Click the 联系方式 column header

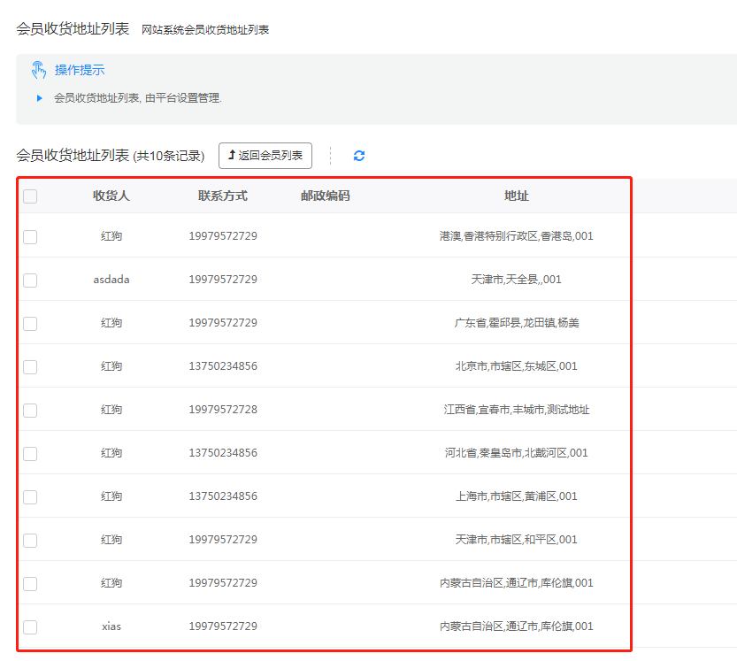tap(223, 196)
